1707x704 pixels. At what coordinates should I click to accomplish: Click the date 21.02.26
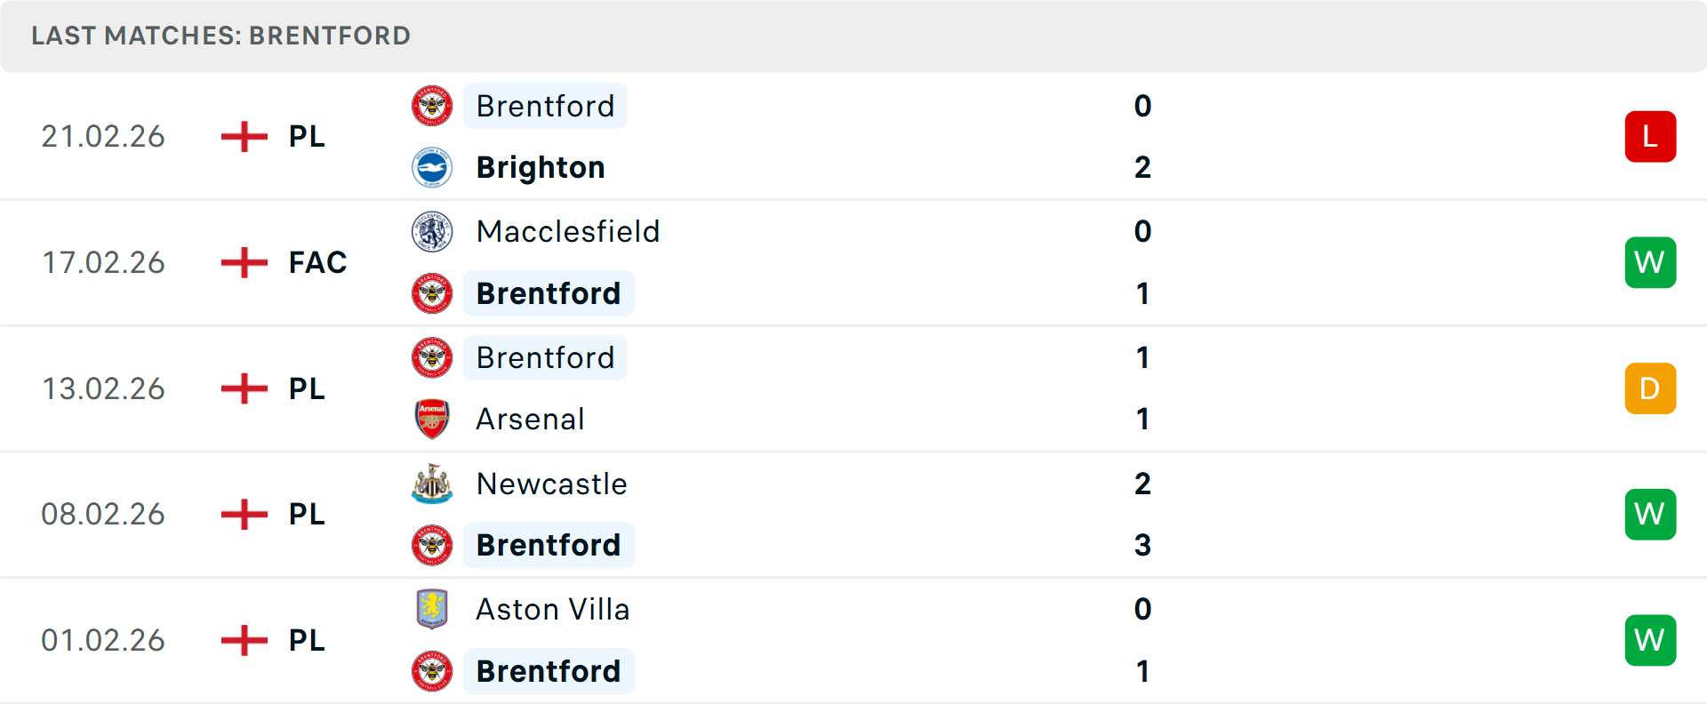point(103,136)
